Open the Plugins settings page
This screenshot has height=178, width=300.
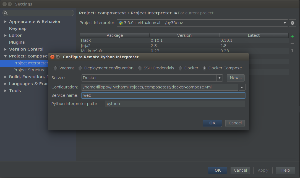[17, 42]
